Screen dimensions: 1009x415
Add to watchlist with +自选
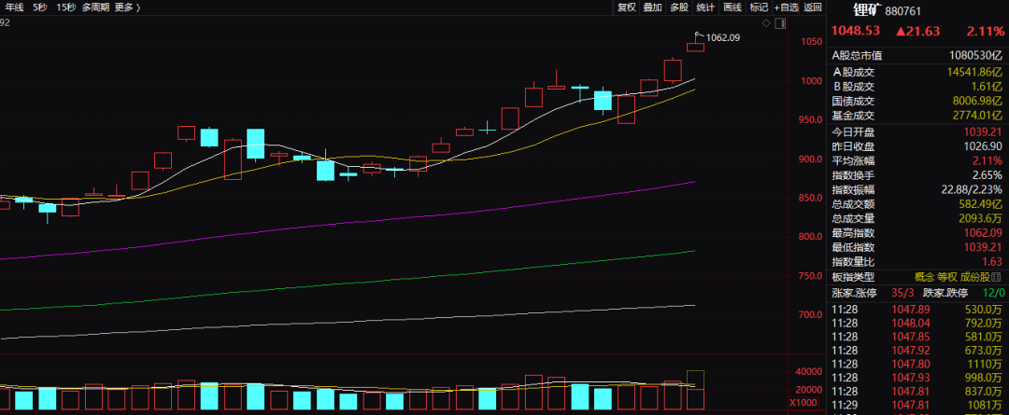(x=787, y=7)
